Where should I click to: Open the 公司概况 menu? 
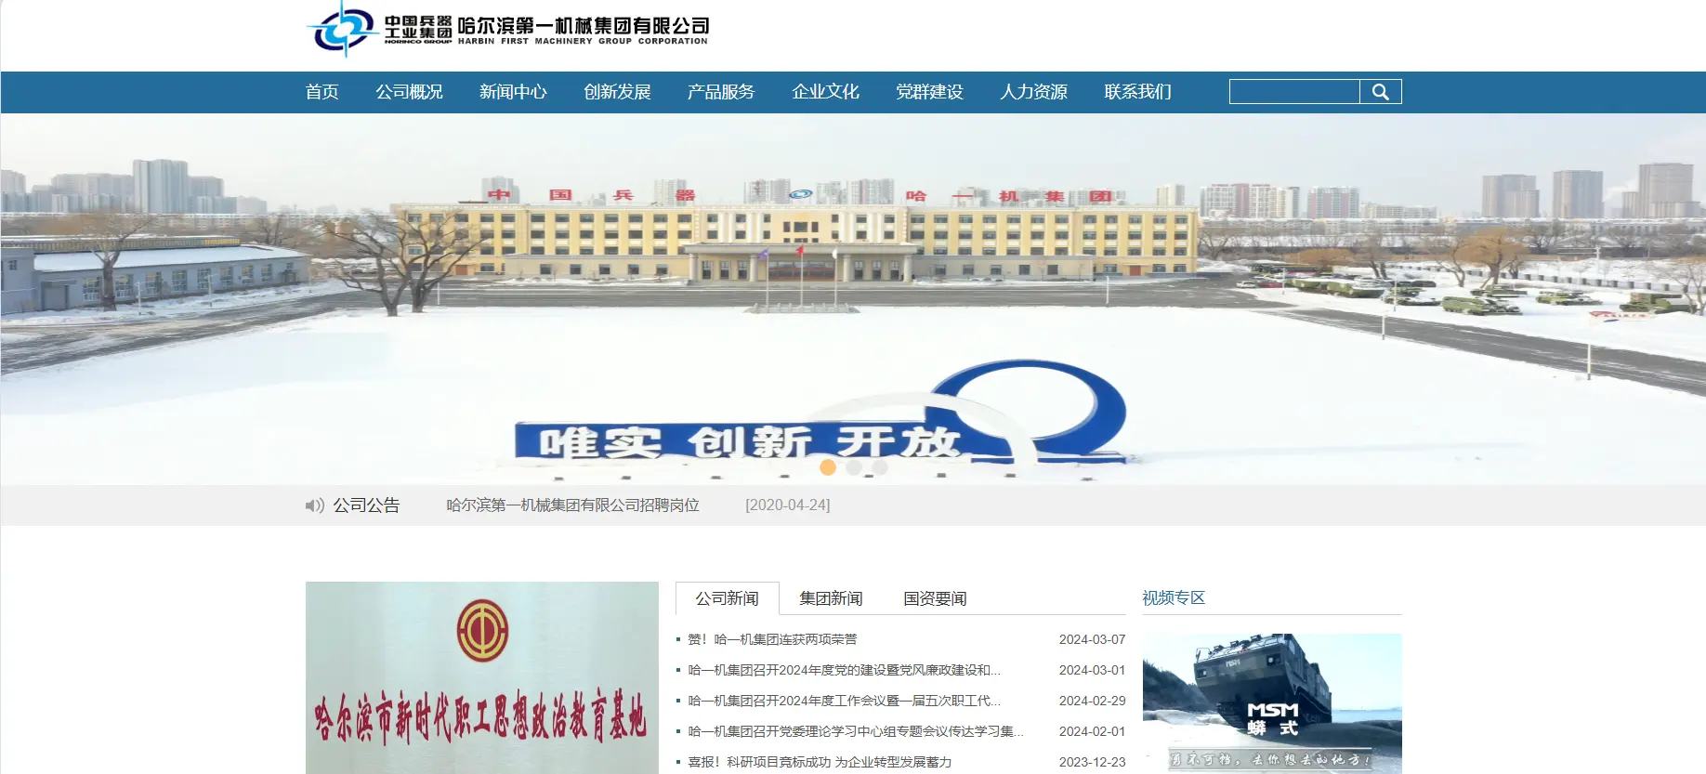[x=410, y=92]
